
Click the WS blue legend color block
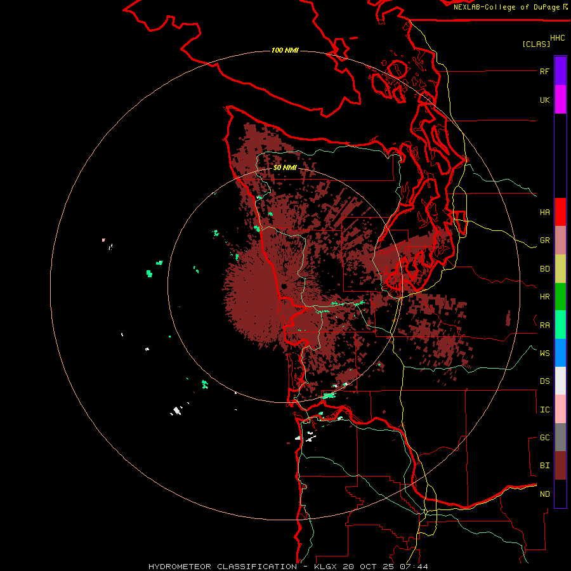click(x=560, y=353)
